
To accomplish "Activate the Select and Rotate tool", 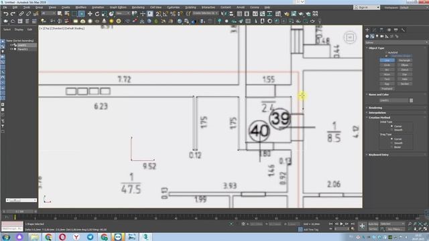I will click(x=97, y=13).
